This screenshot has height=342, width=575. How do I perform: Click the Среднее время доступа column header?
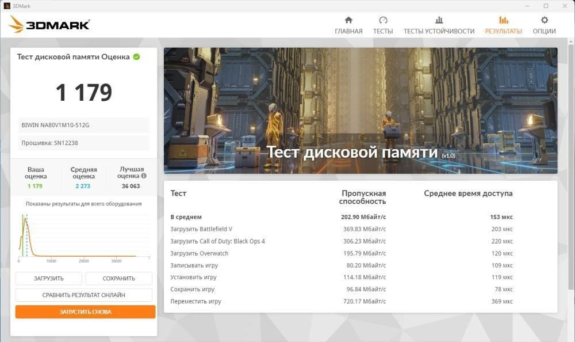tap(468, 193)
